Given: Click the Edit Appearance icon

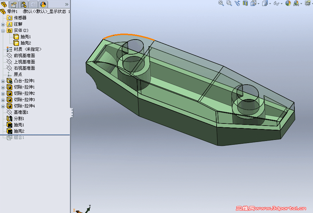Looking at the screenshot, I should tap(288, 3).
